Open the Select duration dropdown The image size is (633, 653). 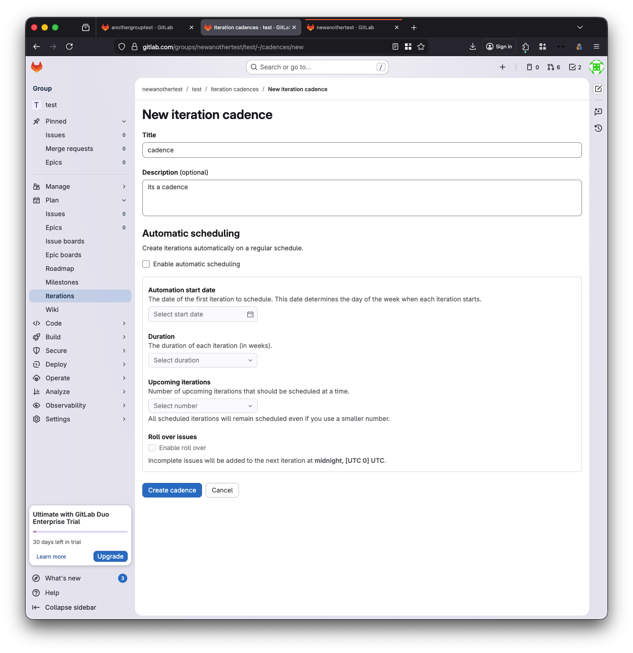[x=202, y=360]
